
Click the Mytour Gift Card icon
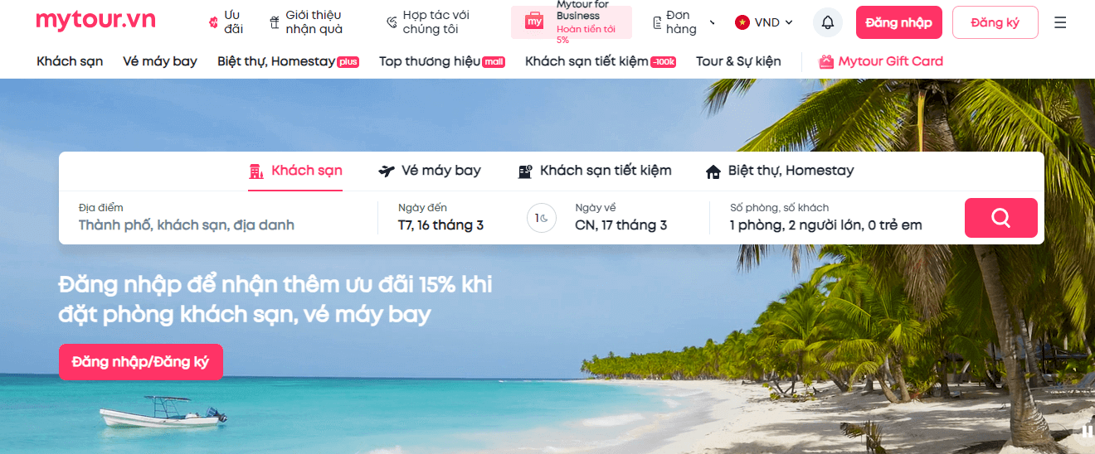[x=826, y=61]
